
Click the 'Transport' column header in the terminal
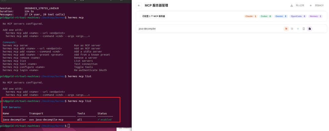[36, 113]
